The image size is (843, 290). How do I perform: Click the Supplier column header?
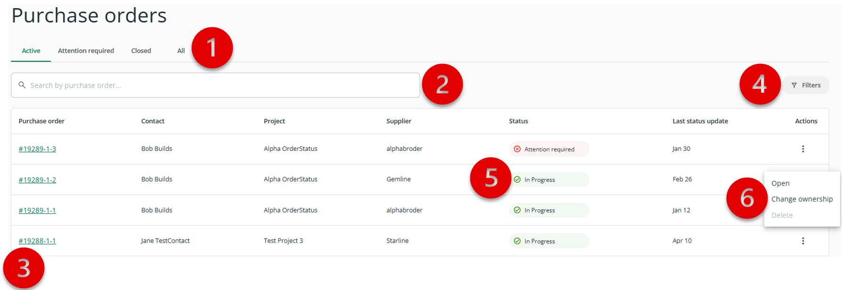pyautogui.click(x=399, y=121)
